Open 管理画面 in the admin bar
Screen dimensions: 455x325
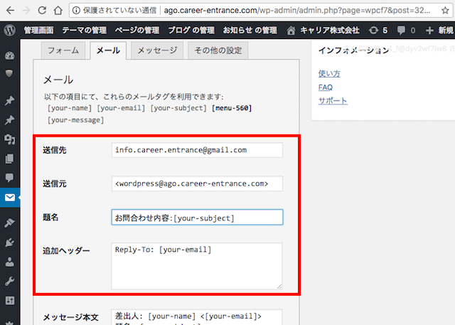38,30
